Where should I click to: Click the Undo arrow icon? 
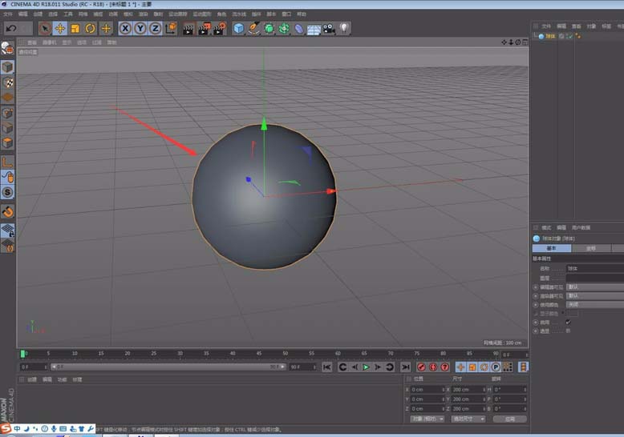tap(10, 29)
